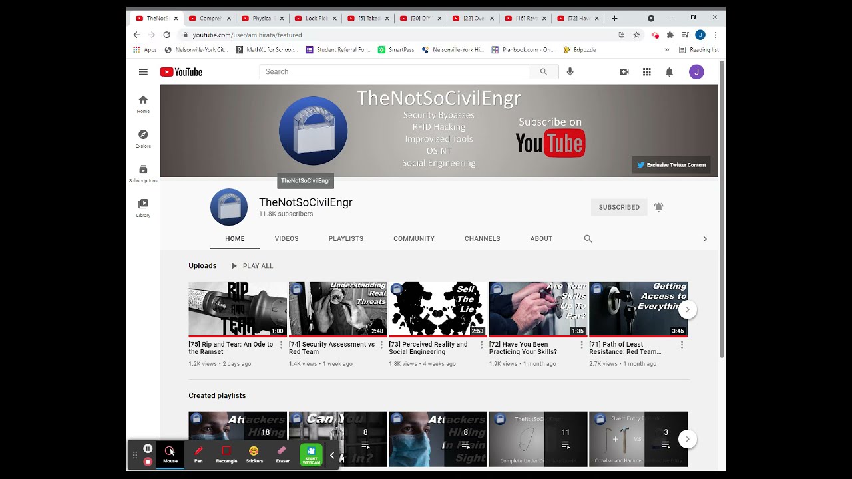Open the Create video camera icon

point(624,72)
